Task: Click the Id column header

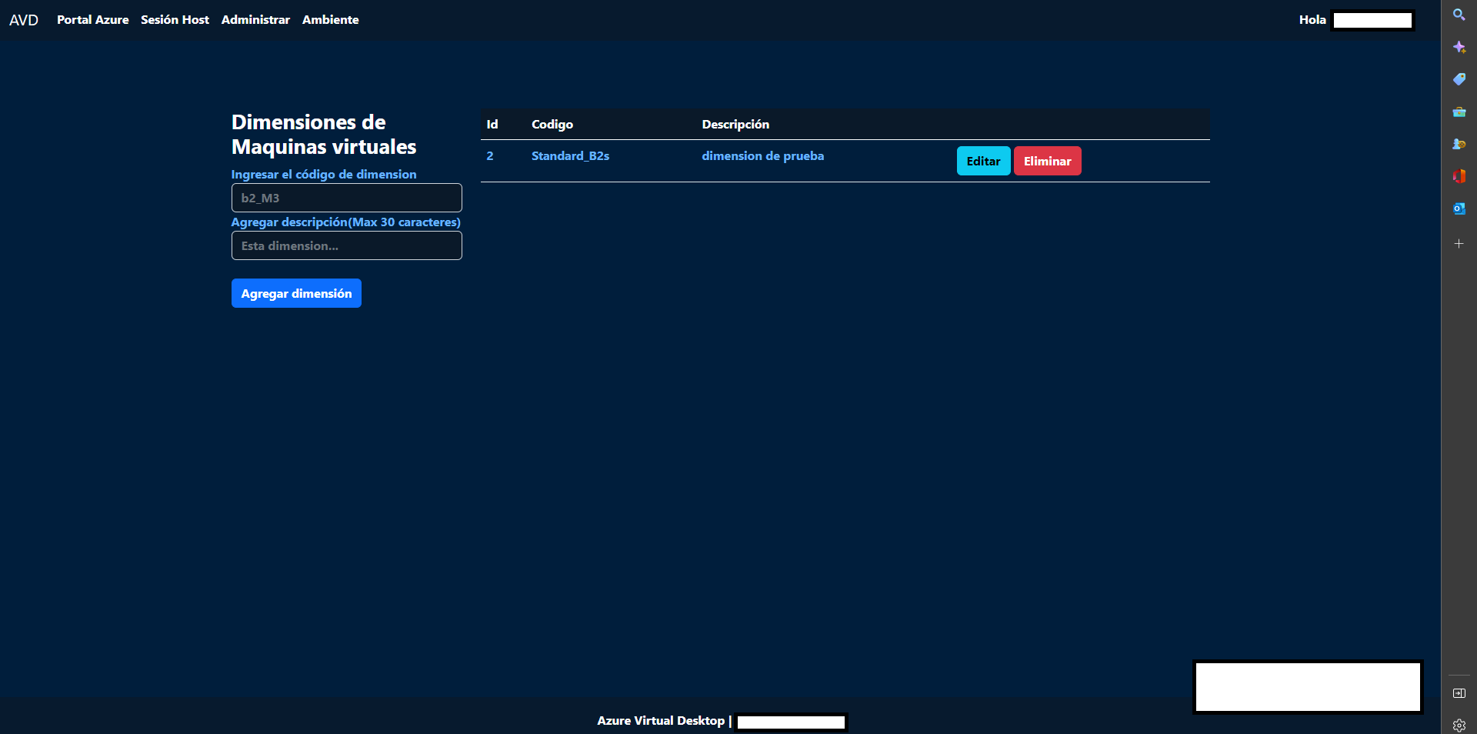Action: [492, 125]
